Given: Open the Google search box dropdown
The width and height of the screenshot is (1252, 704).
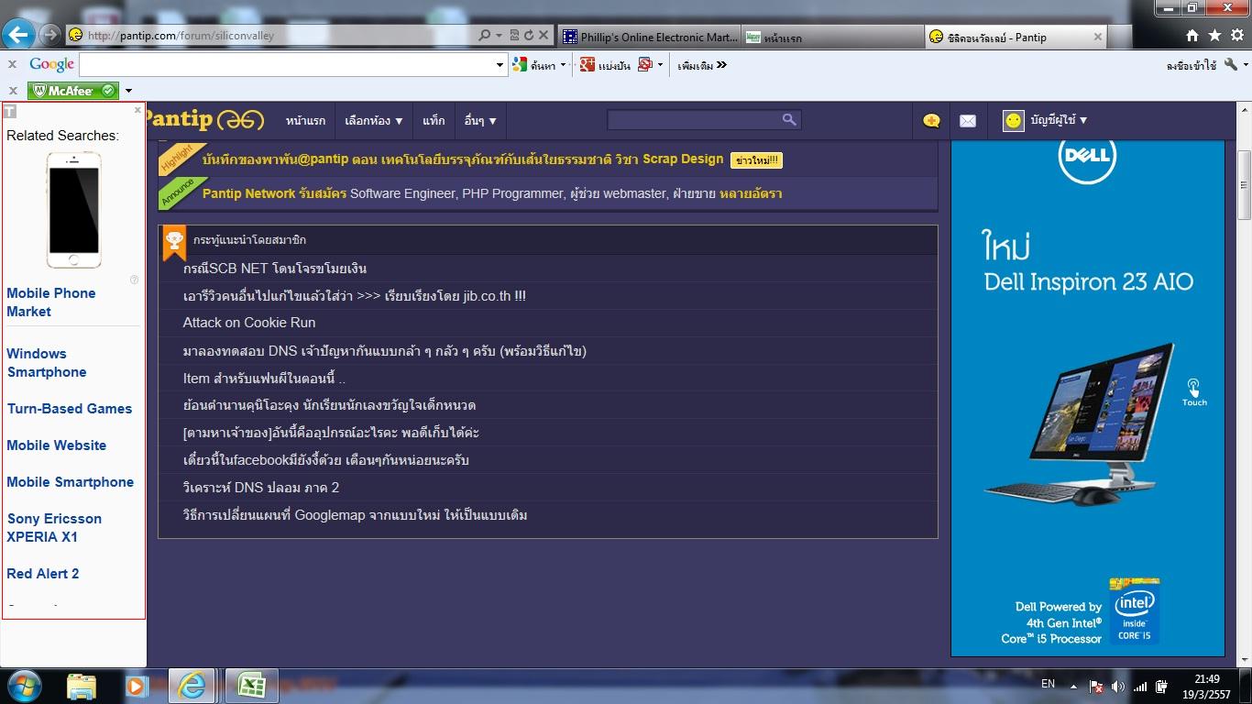Looking at the screenshot, I should tap(500, 65).
